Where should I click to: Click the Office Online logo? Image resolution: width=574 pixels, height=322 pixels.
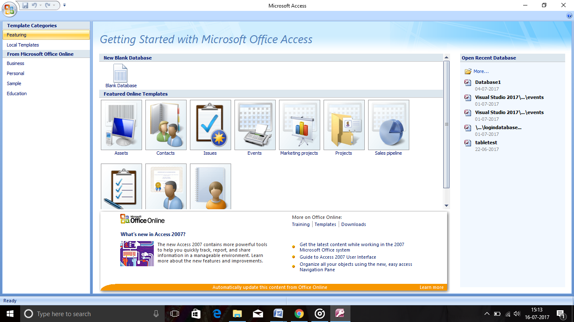[x=142, y=219]
